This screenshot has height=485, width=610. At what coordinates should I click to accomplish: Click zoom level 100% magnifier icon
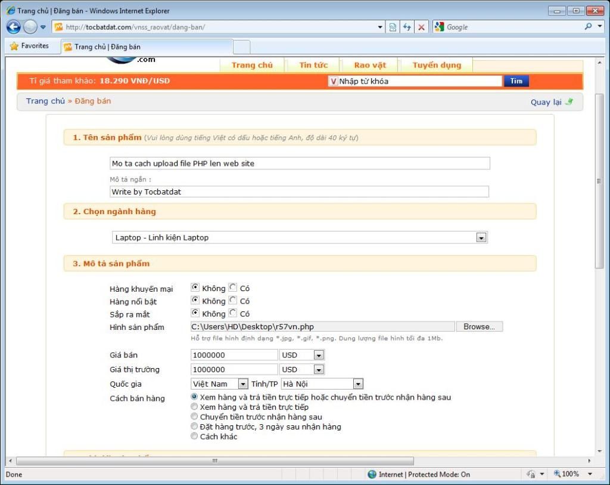558,474
